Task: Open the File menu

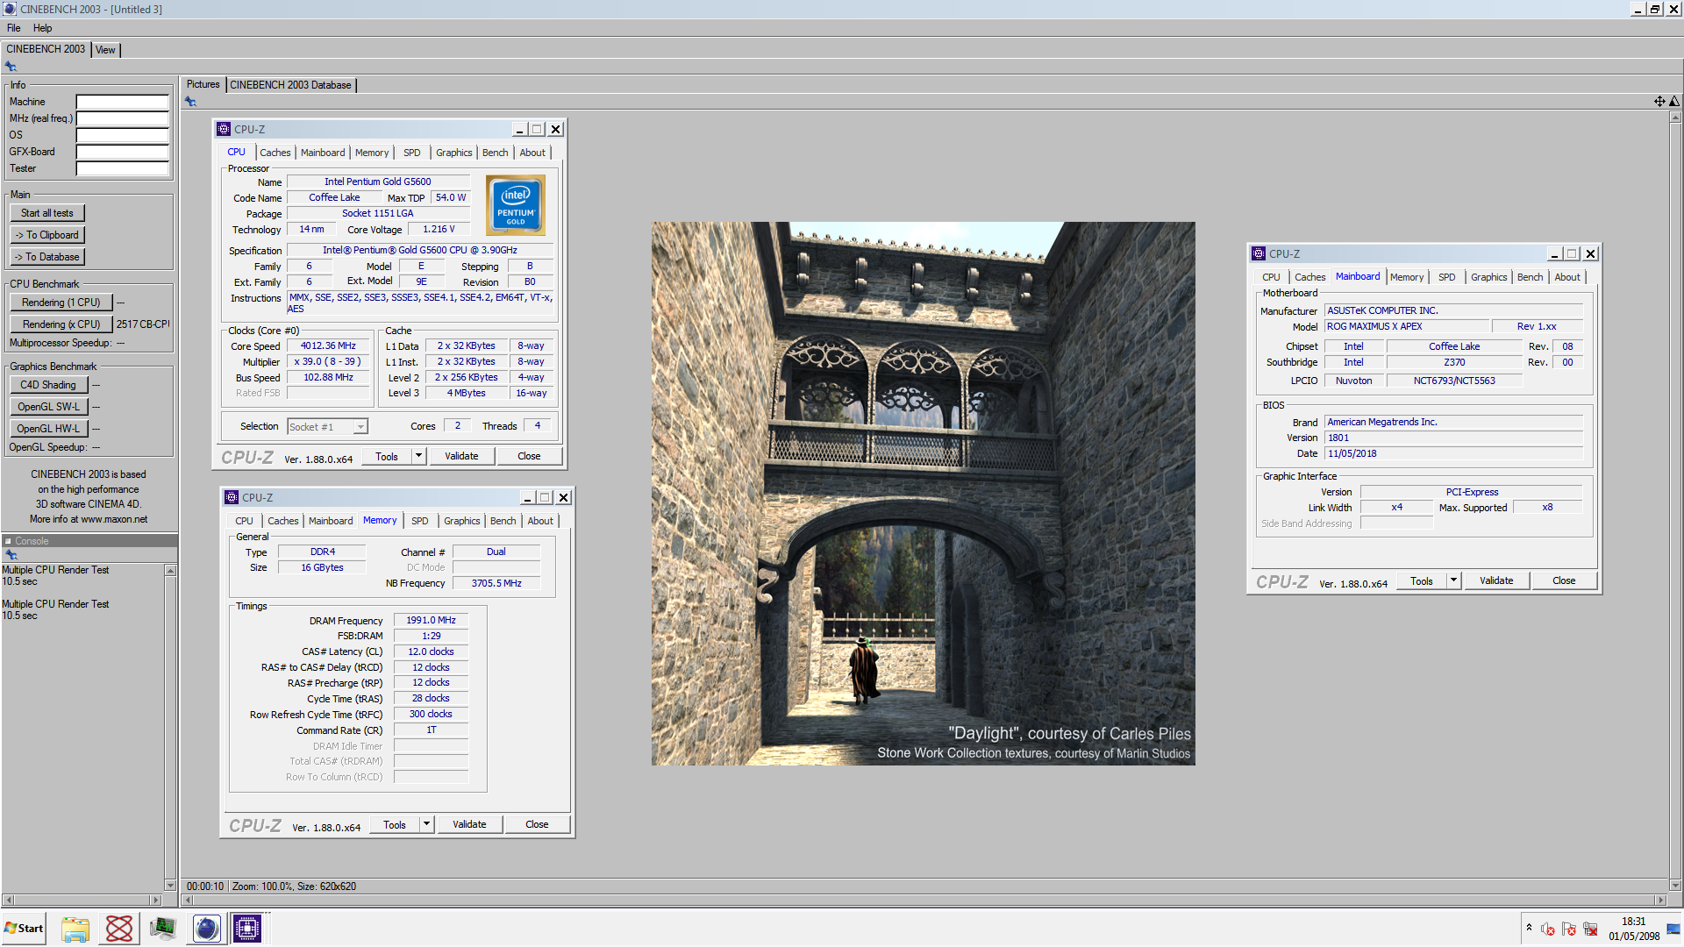Action: [x=14, y=28]
